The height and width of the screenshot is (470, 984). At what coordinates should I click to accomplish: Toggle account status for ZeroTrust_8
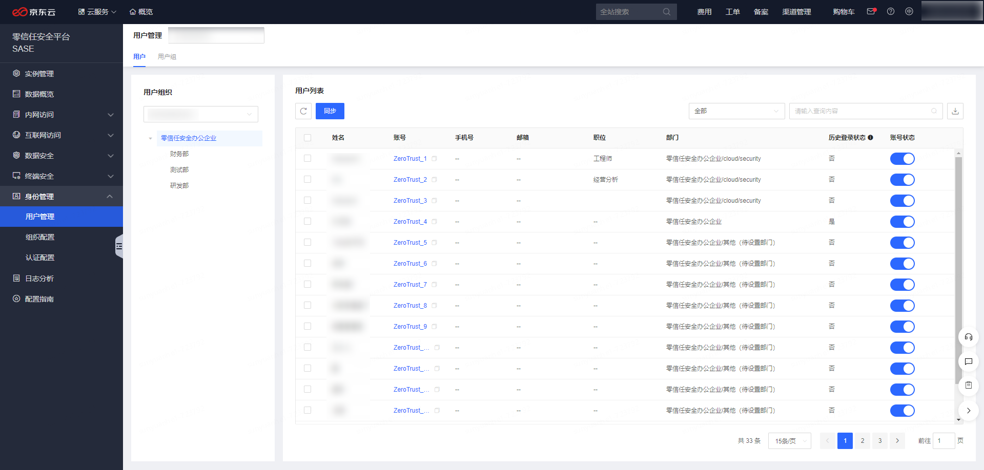pos(903,306)
